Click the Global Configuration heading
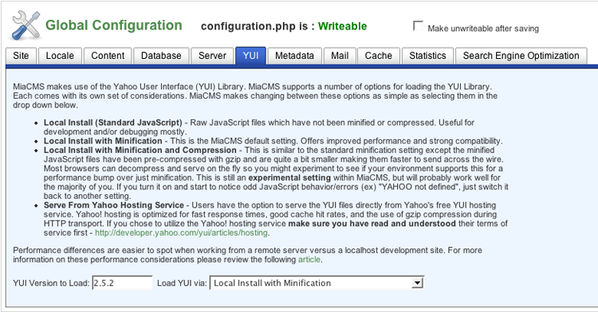The height and width of the screenshot is (312, 598). pyautogui.click(x=114, y=25)
